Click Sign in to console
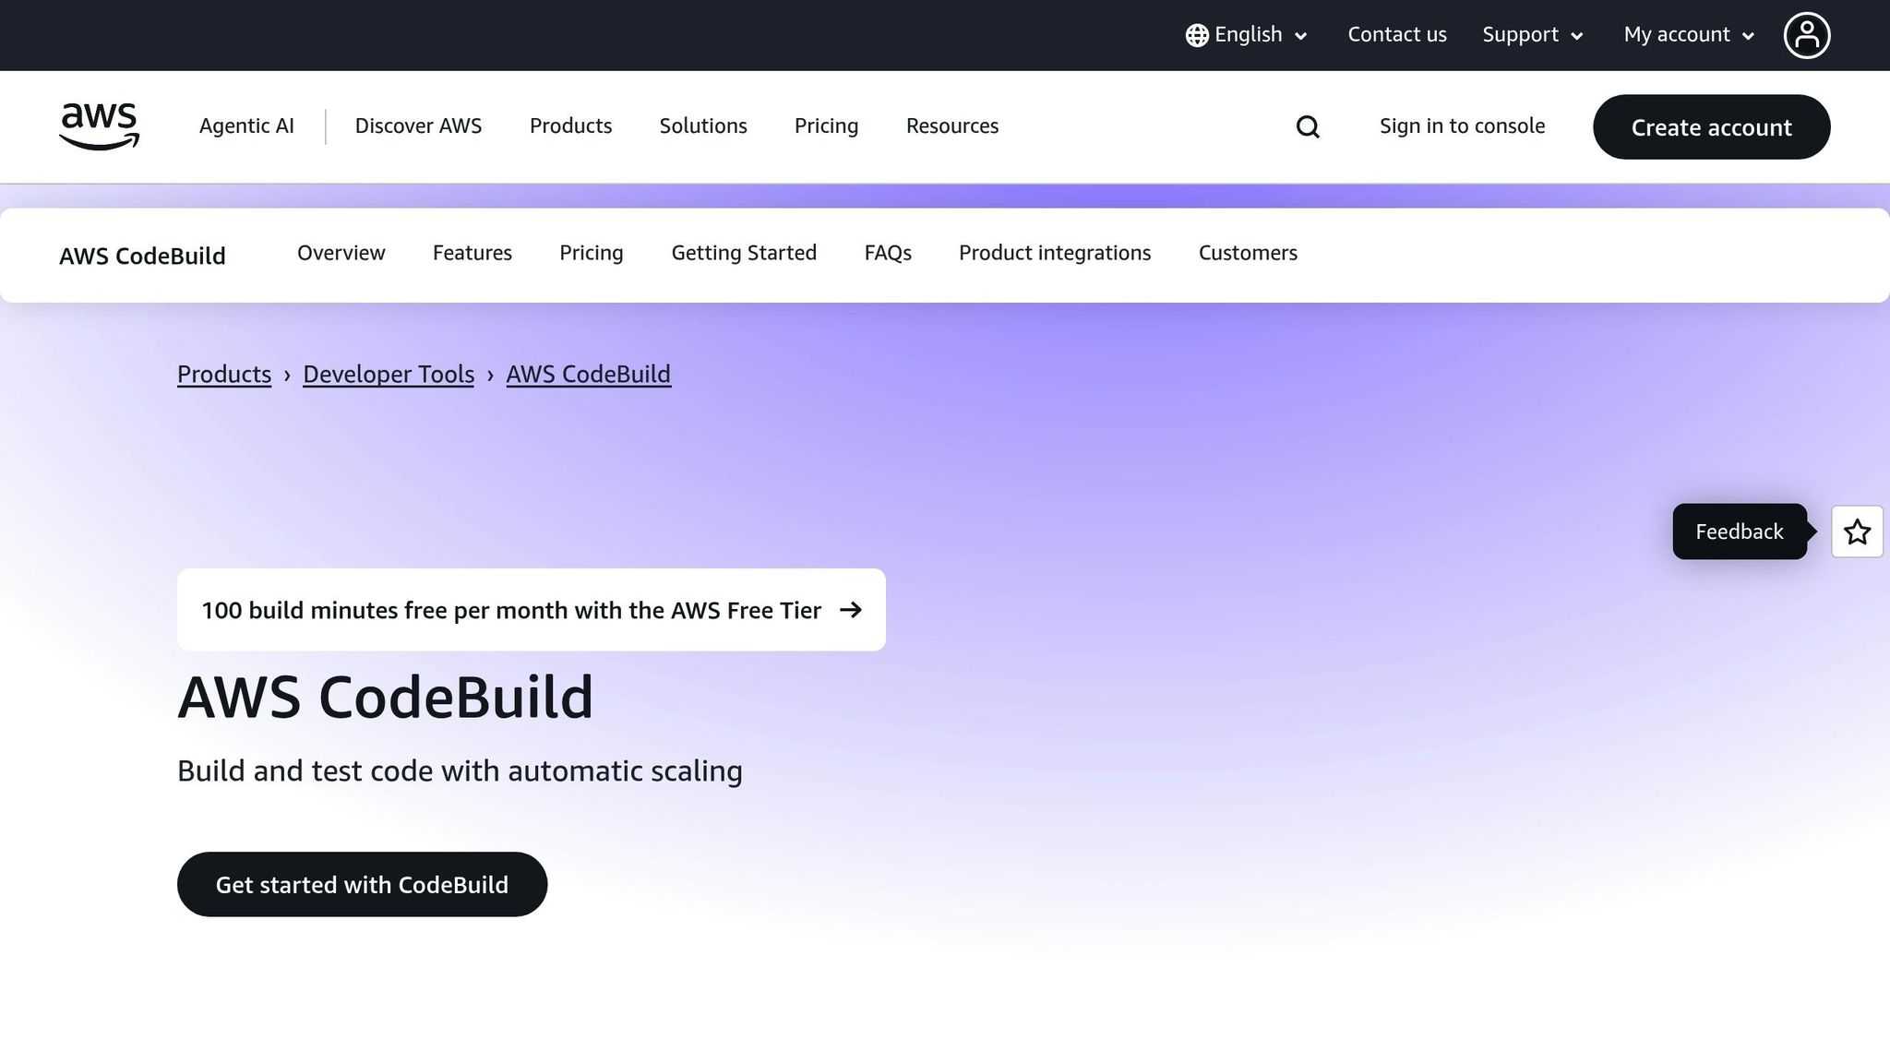The image size is (1890, 1063). pyautogui.click(x=1462, y=126)
